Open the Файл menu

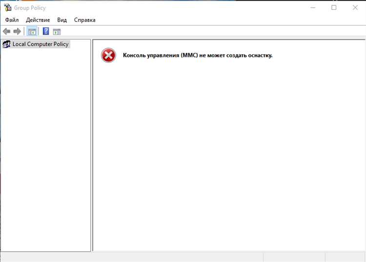(12, 20)
